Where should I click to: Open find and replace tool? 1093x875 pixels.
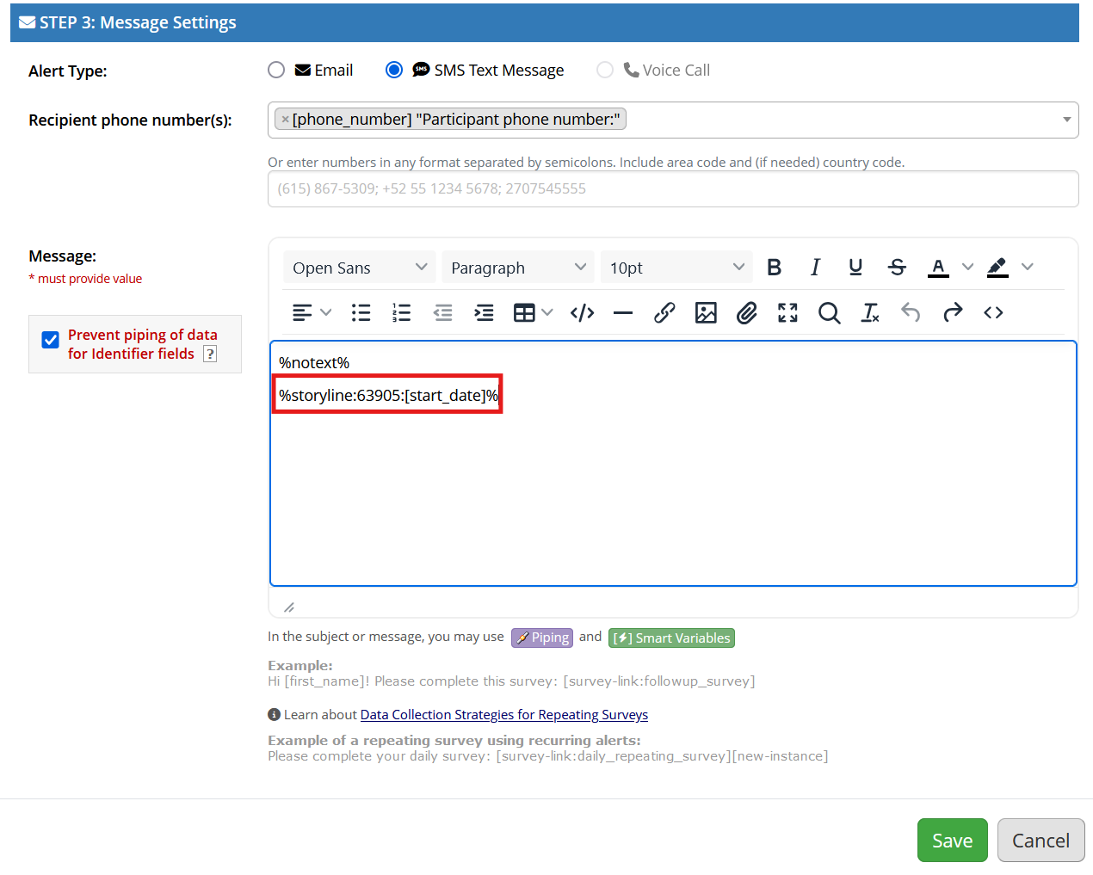829,312
